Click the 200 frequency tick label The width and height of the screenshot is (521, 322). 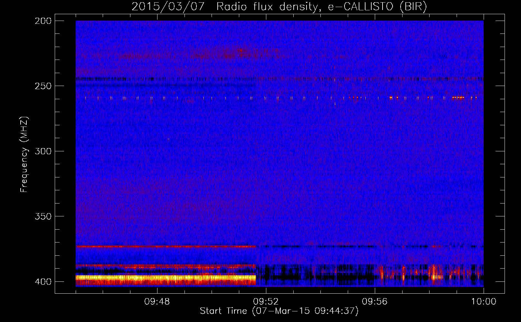coord(43,21)
